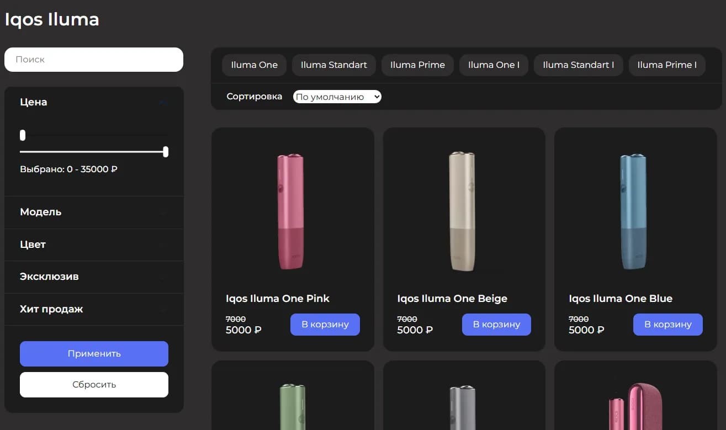Select the Iluma One category tab
This screenshot has width=726, height=430.
(254, 65)
